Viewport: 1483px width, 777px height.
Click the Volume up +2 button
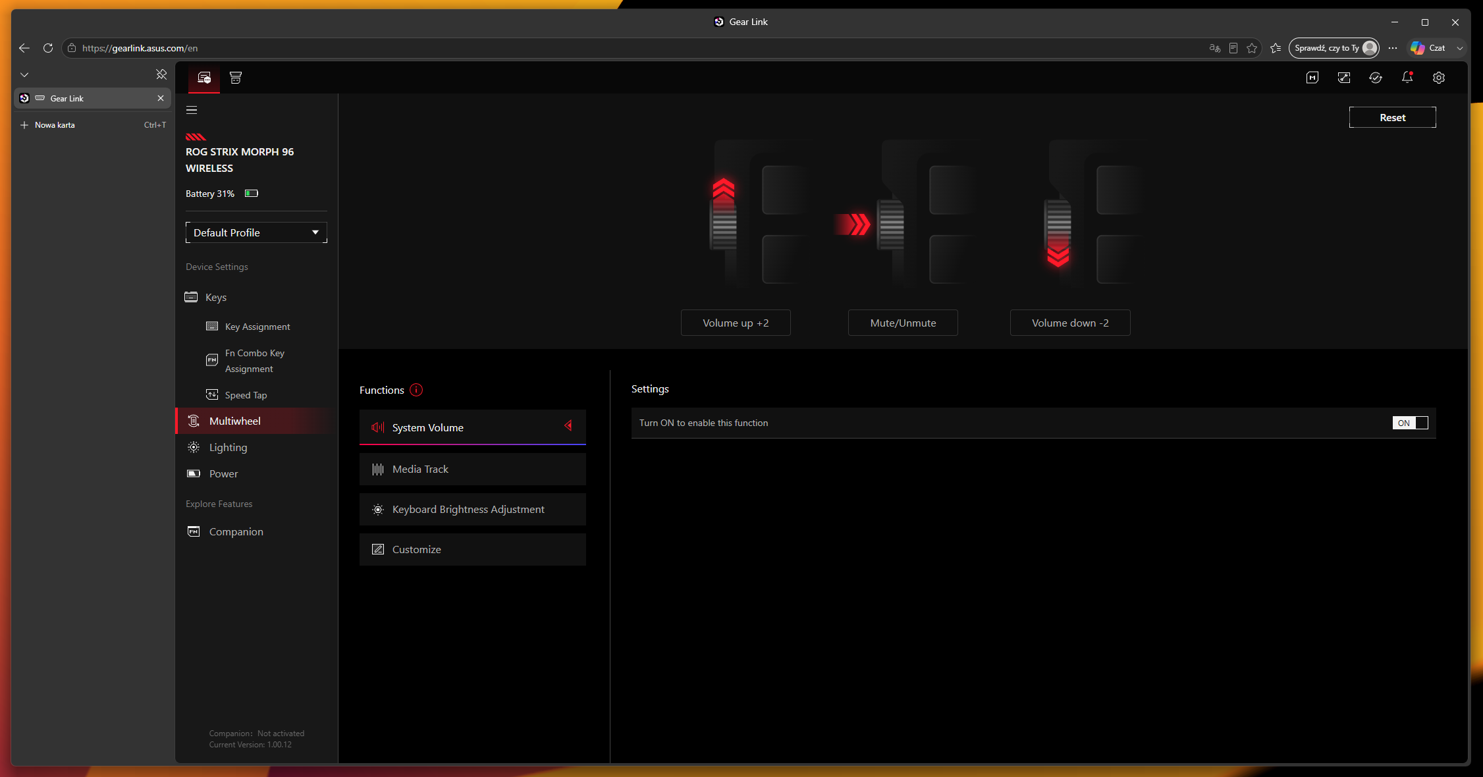click(x=736, y=323)
